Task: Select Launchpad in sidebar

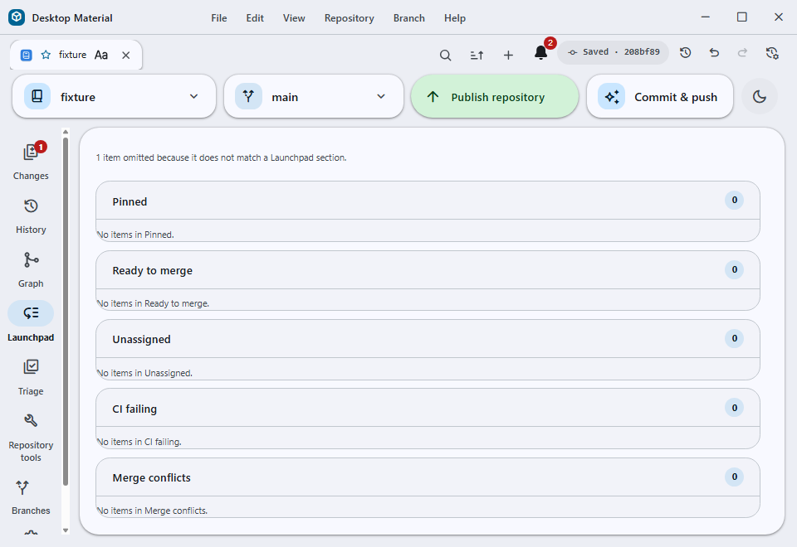Action: 31,322
